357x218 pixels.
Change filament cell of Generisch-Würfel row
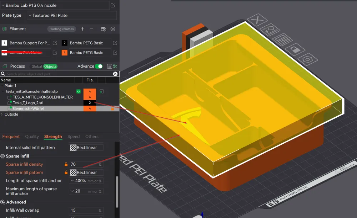pos(90,108)
